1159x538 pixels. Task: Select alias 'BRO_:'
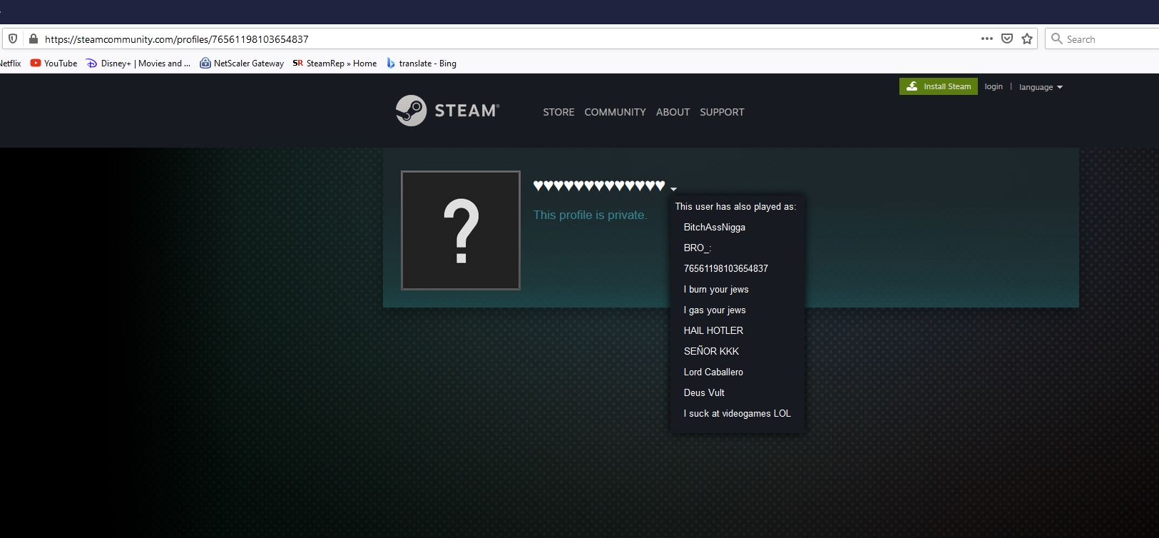pyautogui.click(x=698, y=248)
